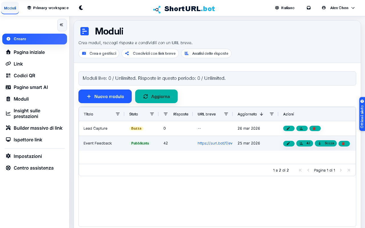This screenshot has width=365, height=228.
Task: Go to last page pagination arrow
Action: click(x=349, y=170)
